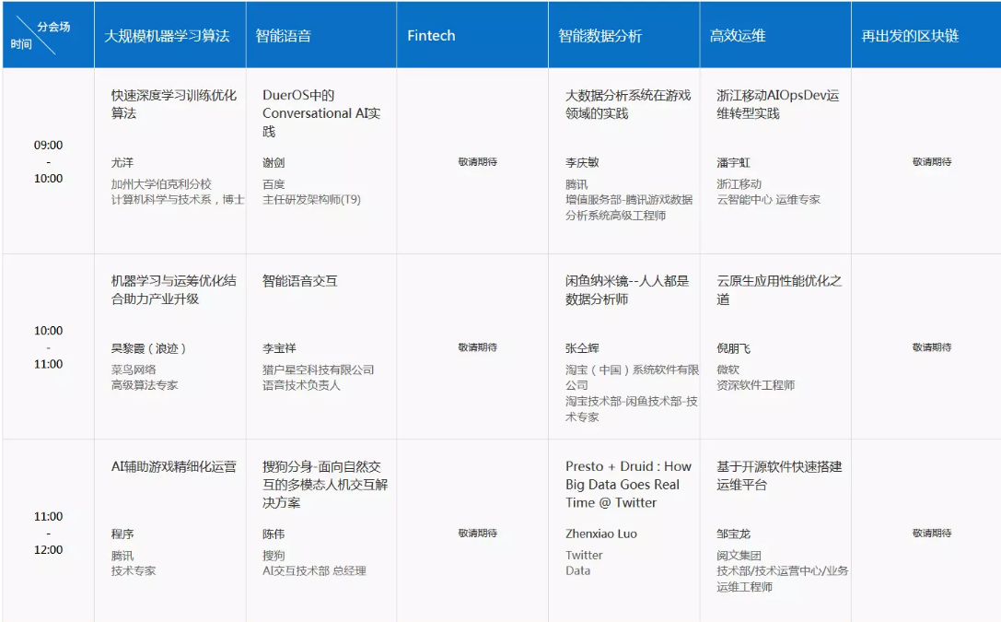
Task: Click the 09:00 - 10:00 time slot
Action: pos(49,161)
